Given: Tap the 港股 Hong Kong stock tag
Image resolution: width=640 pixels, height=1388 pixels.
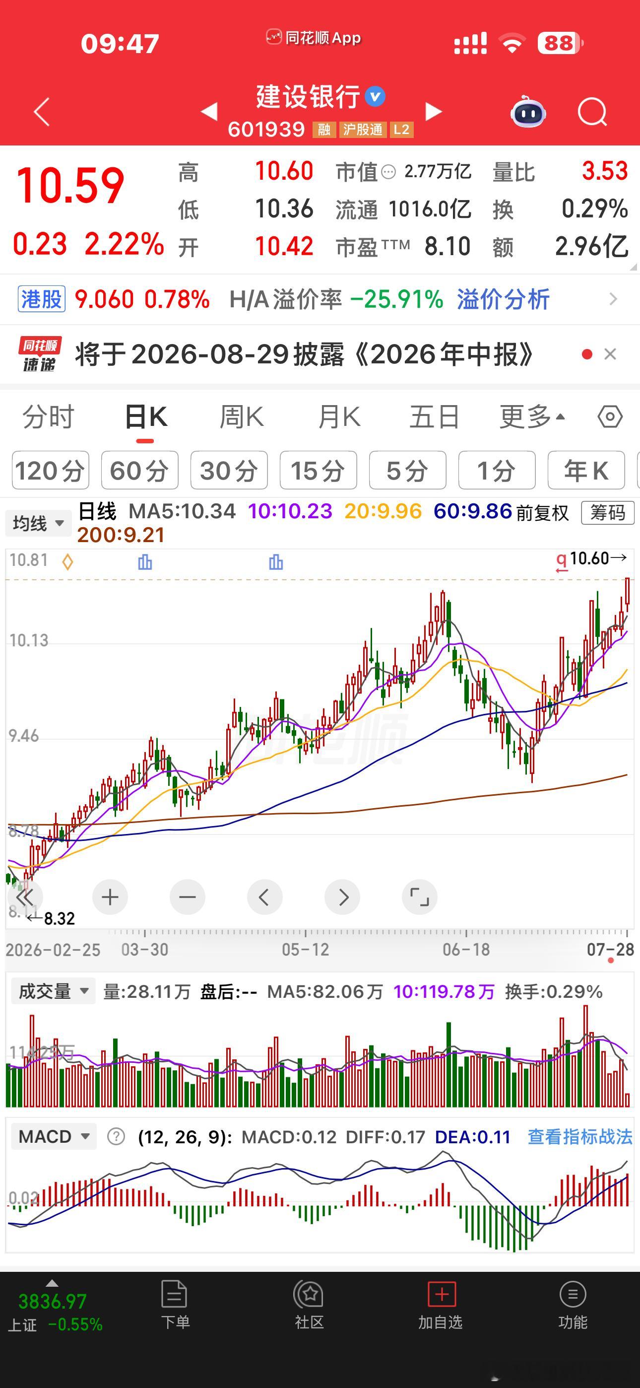Looking at the screenshot, I should (42, 299).
